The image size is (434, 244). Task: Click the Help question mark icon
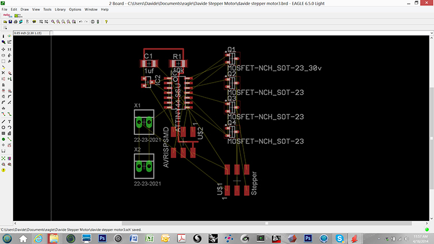point(106,22)
